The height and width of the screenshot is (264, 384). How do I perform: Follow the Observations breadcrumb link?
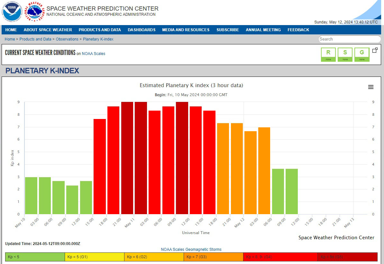tap(67, 39)
